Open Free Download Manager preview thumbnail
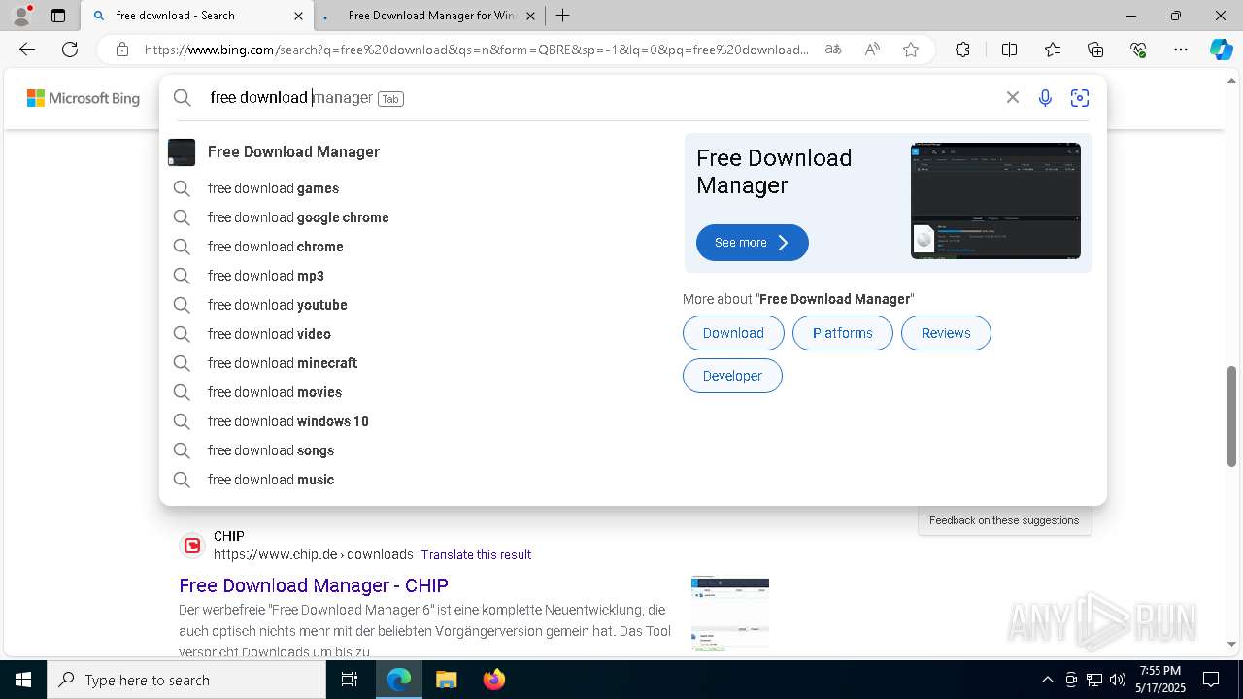Screen dimensions: 1243x699 tap(995, 201)
